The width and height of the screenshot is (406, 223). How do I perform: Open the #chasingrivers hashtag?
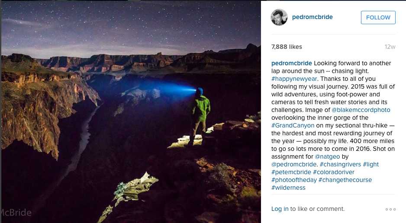pos(340,164)
